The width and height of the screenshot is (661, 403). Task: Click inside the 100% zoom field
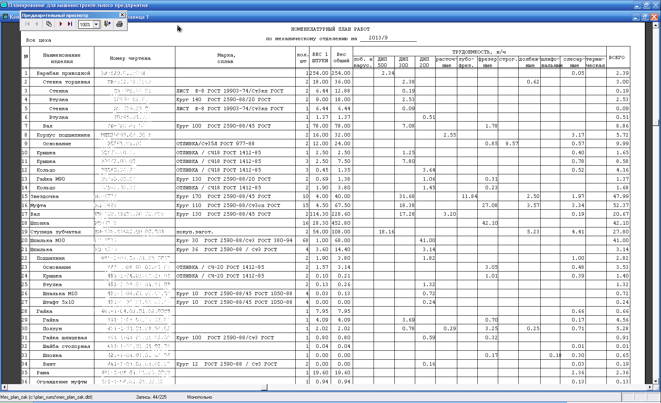(85, 24)
